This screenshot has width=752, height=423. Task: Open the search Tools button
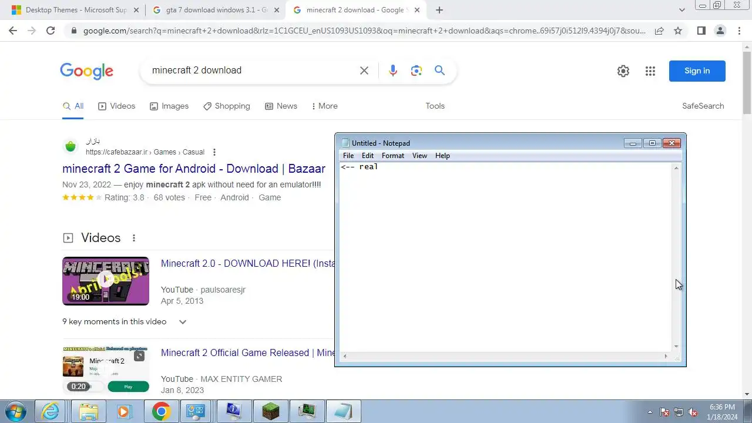[x=435, y=106]
